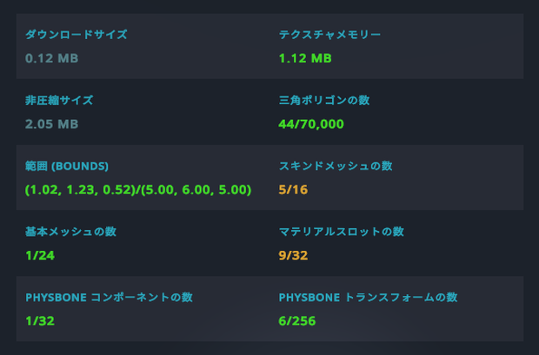The image size is (539, 355).
Task: Select the 1/32 PhysBone component value
Action: pyautogui.click(x=40, y=321)
